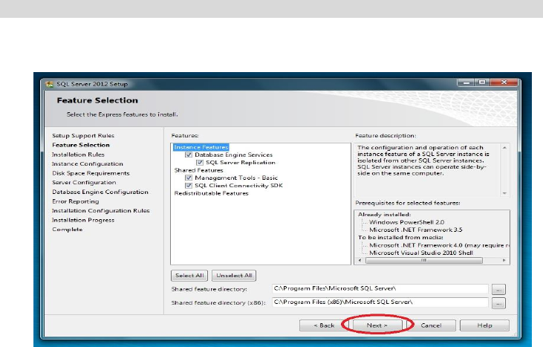The width and height of the screenshot is (543, 347).
Task: Click the Shared feature directory field
Action: (x=380, y=288)
